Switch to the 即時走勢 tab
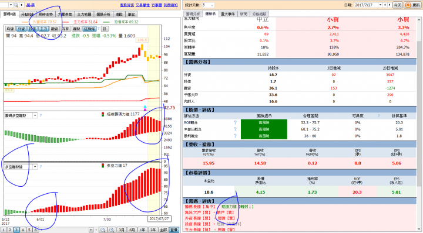The image size is (423, 233). point(46,14)
